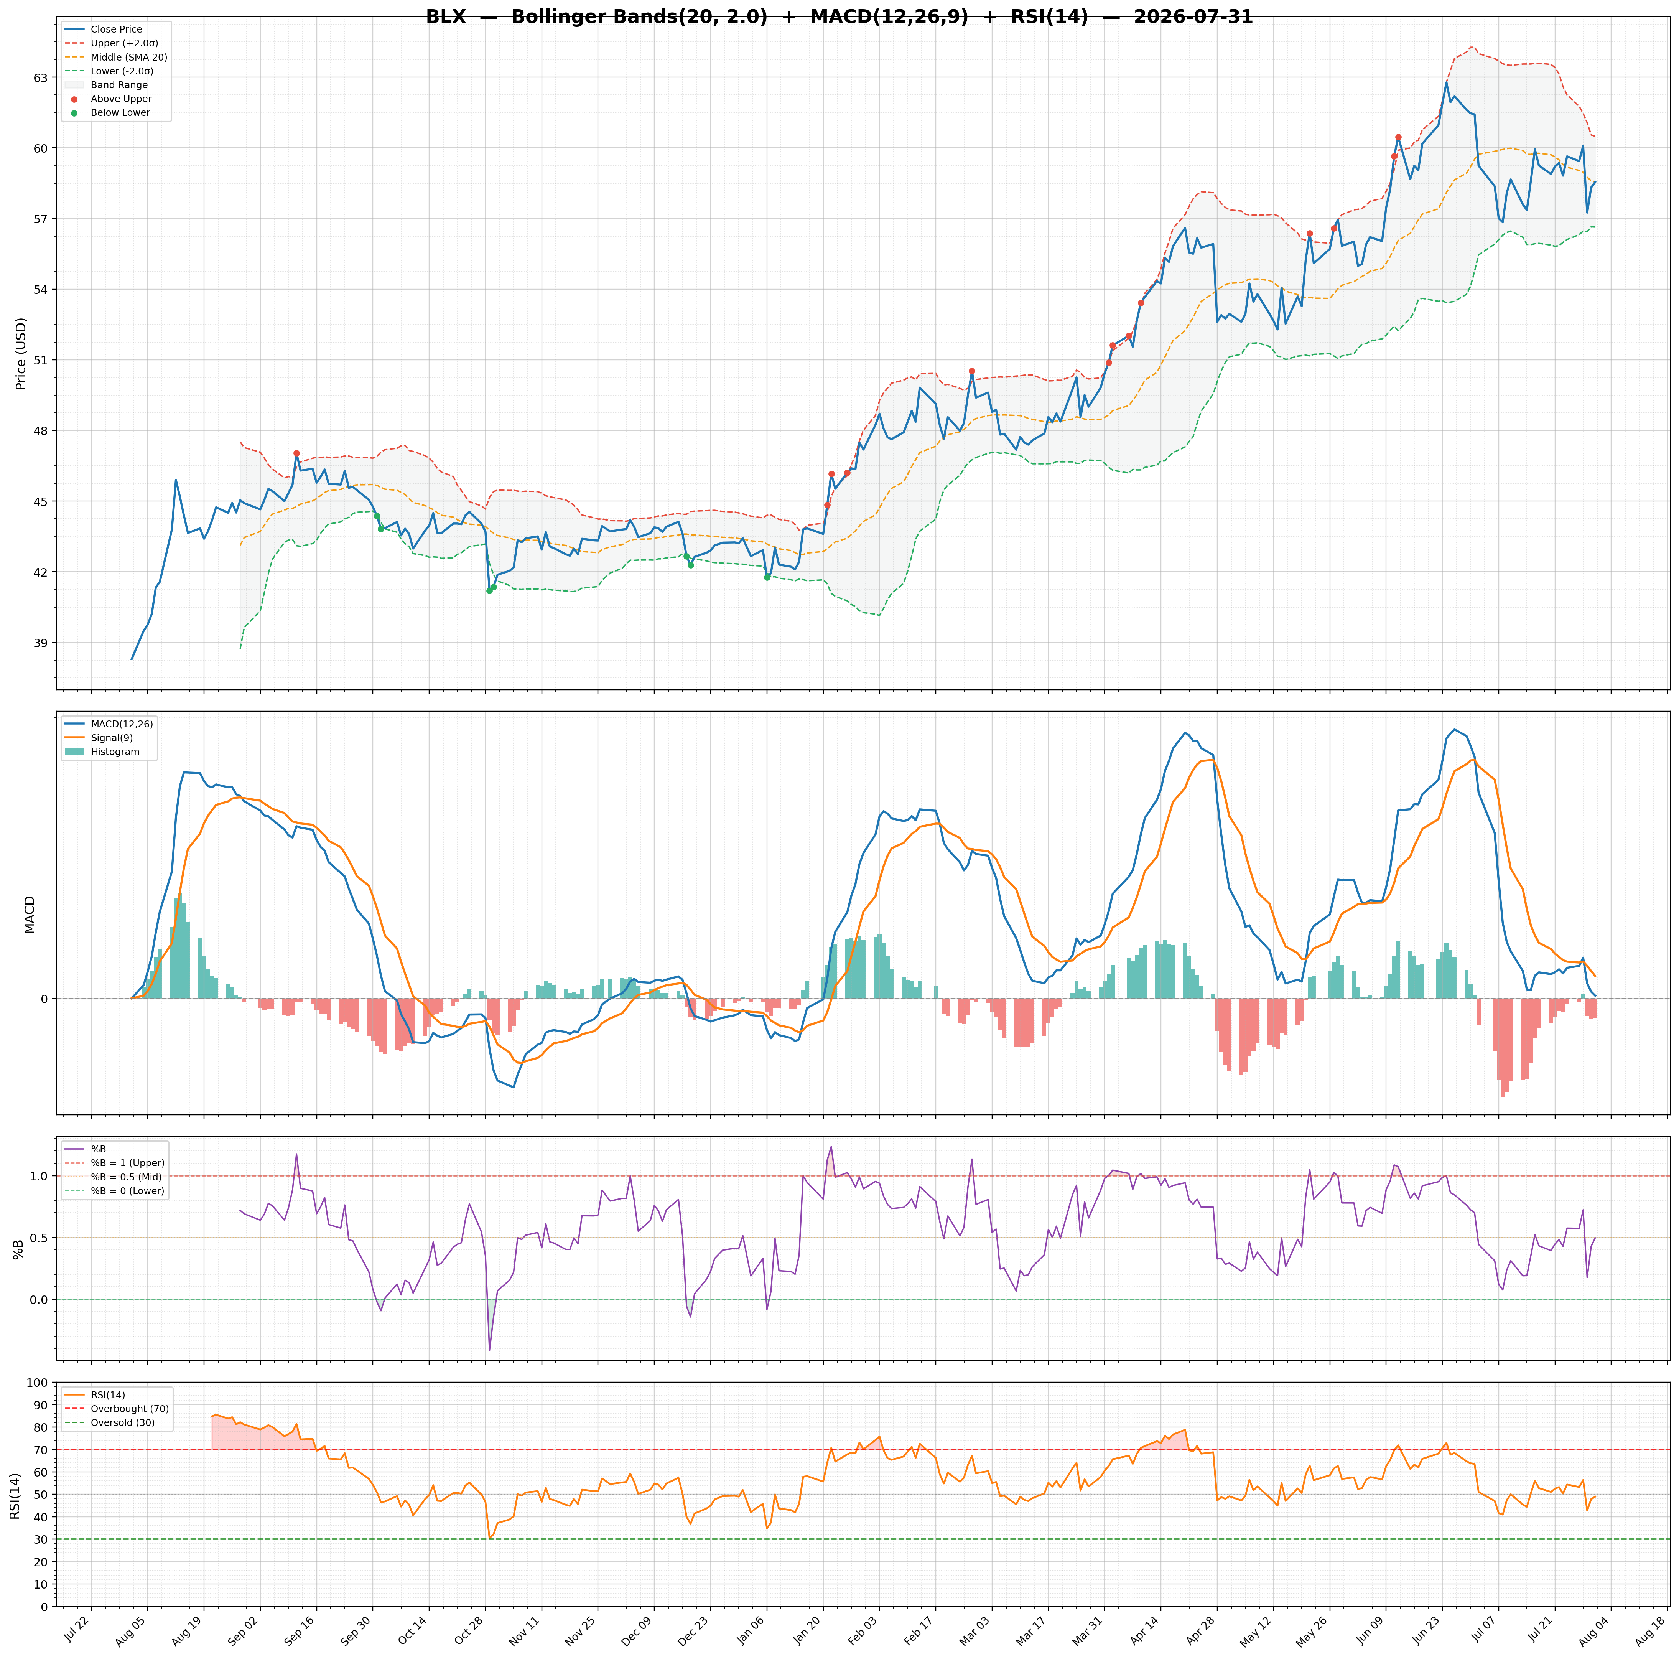Image resolution: width=1679 pixels, height=1658 pixels.
Task: Select the 39 tick on the price axis
Action: click(41, 643)
